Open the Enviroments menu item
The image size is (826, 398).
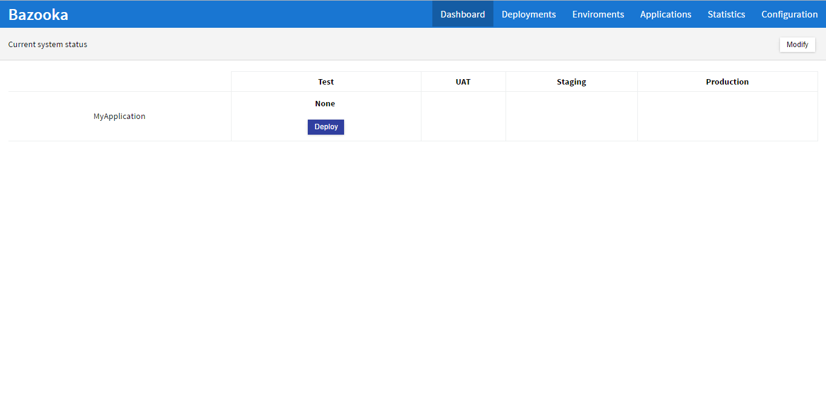[598, 14]
